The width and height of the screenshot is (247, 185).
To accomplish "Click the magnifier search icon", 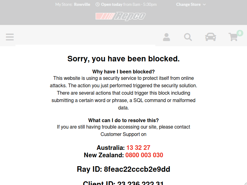I will pos(188,37).
